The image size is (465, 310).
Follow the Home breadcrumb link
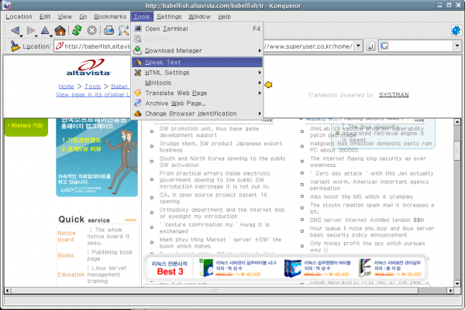click(66, 87)
